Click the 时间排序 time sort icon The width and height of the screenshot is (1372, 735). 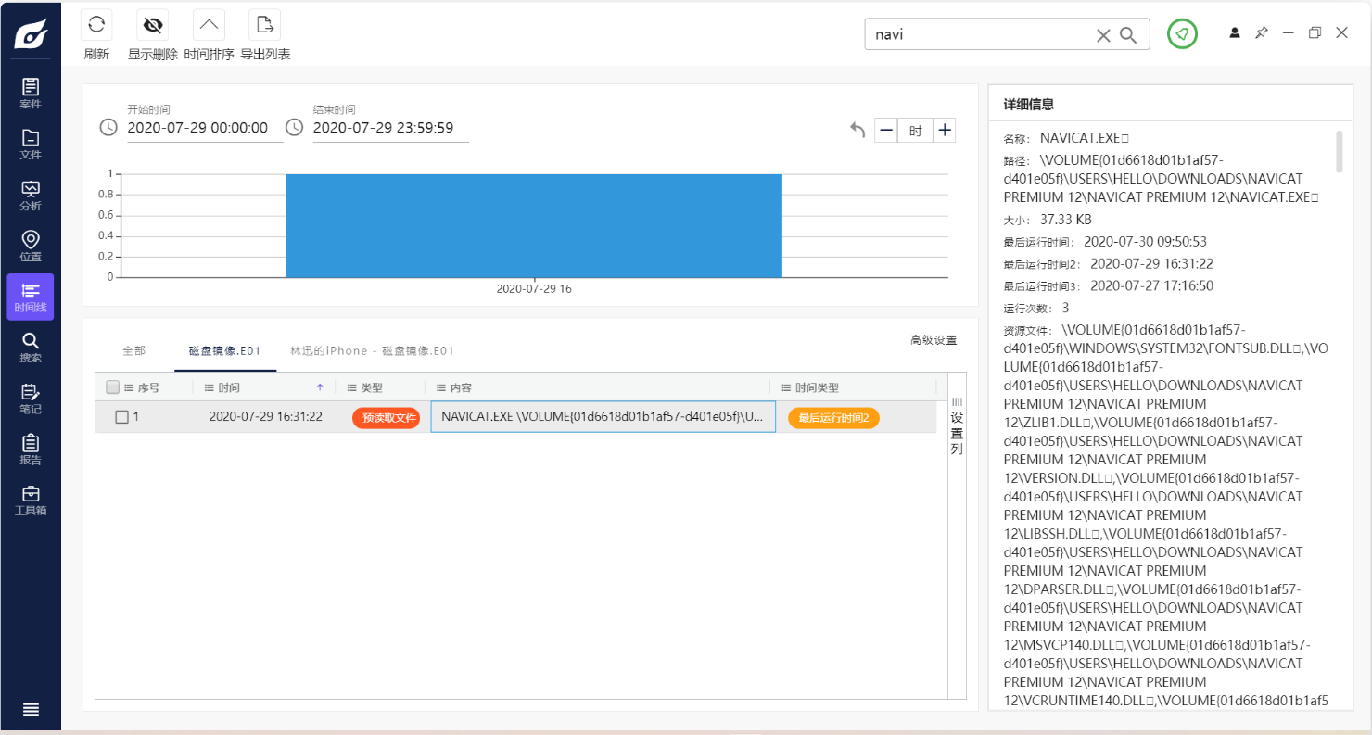[x=209, y=25]
